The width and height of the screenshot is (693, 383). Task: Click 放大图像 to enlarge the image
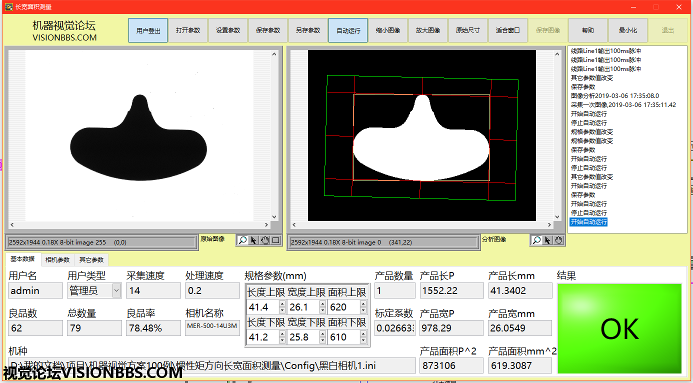tap(428, 30)
